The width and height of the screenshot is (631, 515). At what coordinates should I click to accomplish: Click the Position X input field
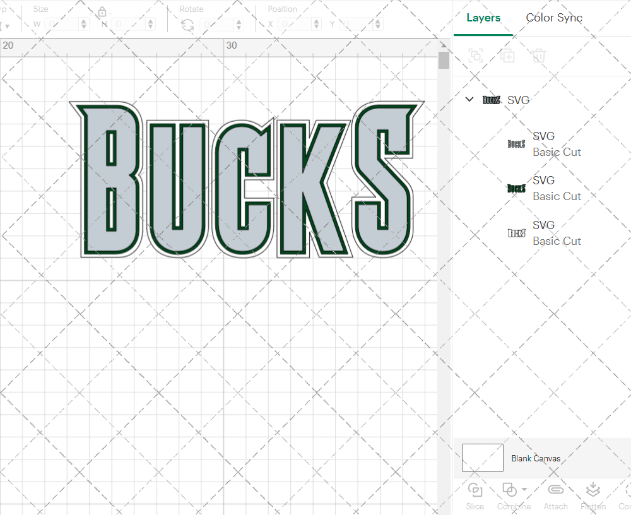(x=295, y=24)
